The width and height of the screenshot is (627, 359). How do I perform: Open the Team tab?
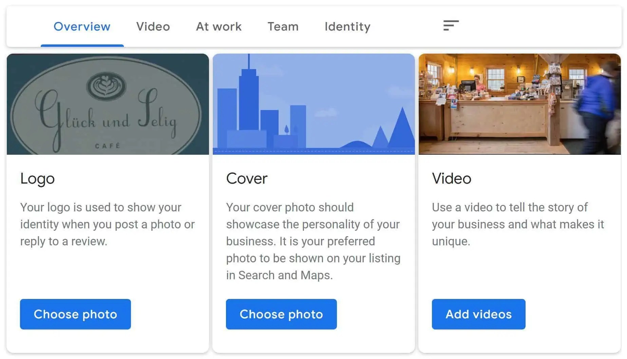click(x=283, y=26)
